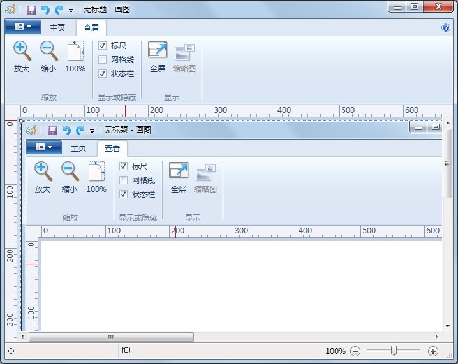Click the top-left selection handle on the canvas
Viewport: 458px width, 364px height.
(21, 120)
